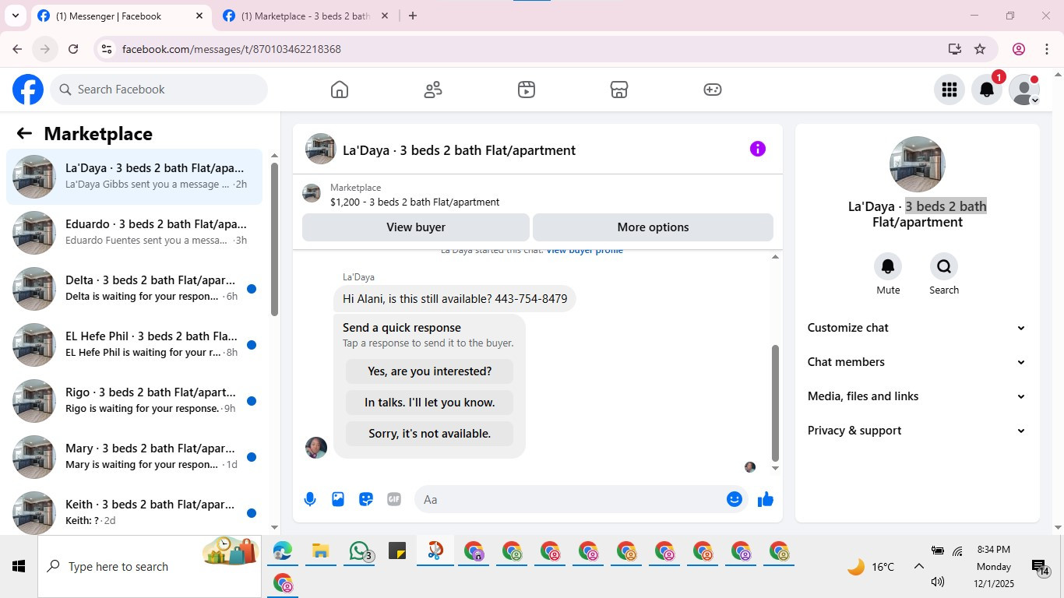This screenshot has height=598, width=1064.
Task: Open the Video (Watch) icon
Action: click(526, 90)
